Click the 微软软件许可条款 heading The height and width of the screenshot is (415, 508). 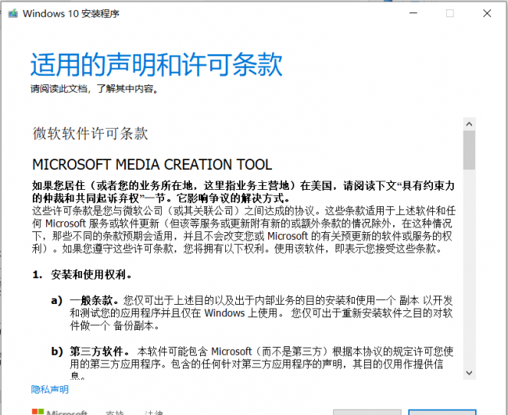click(91, 134)
